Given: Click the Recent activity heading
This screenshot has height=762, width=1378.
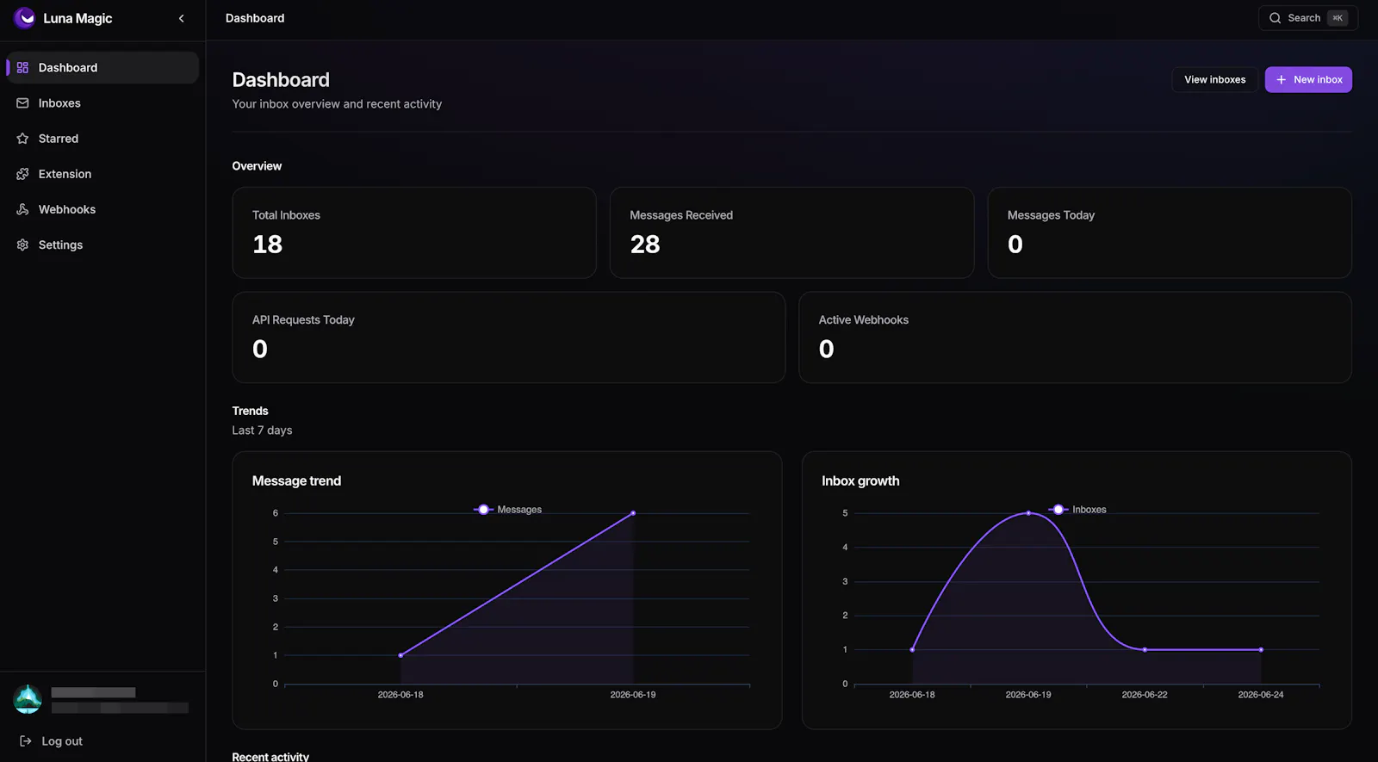Looking at the screenshot, I should coord(270,757).
